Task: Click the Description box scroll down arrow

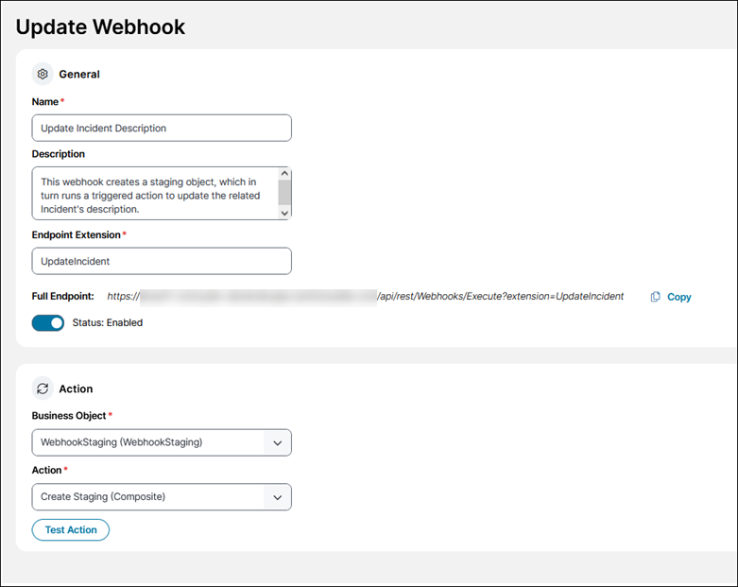Action: (284, 213)
